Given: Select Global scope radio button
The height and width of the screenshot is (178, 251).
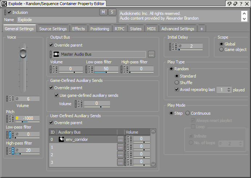Looking at the screenshot, I should click(221, 44).
